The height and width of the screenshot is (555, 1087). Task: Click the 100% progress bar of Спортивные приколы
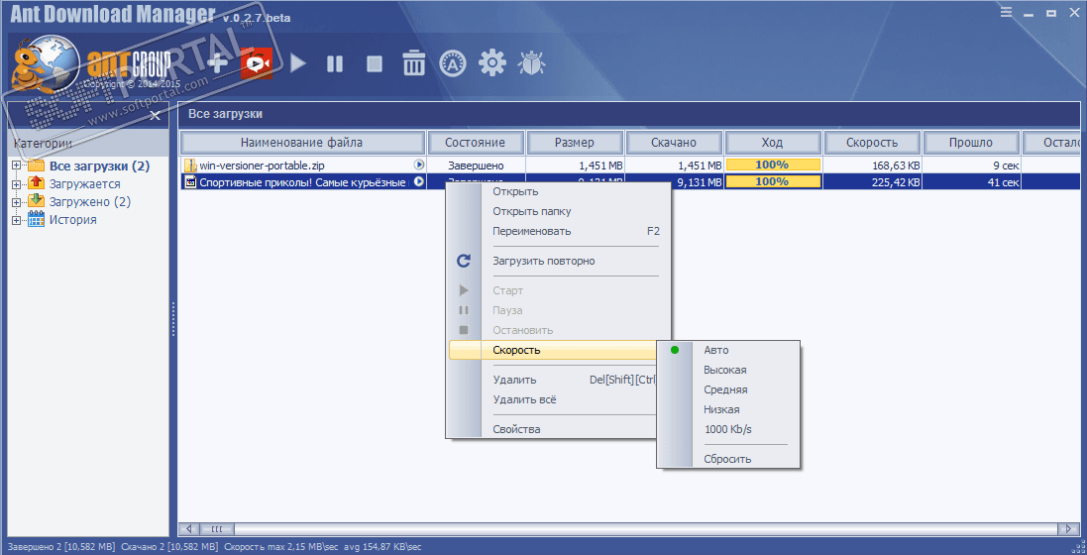click(x=772, y=181)
